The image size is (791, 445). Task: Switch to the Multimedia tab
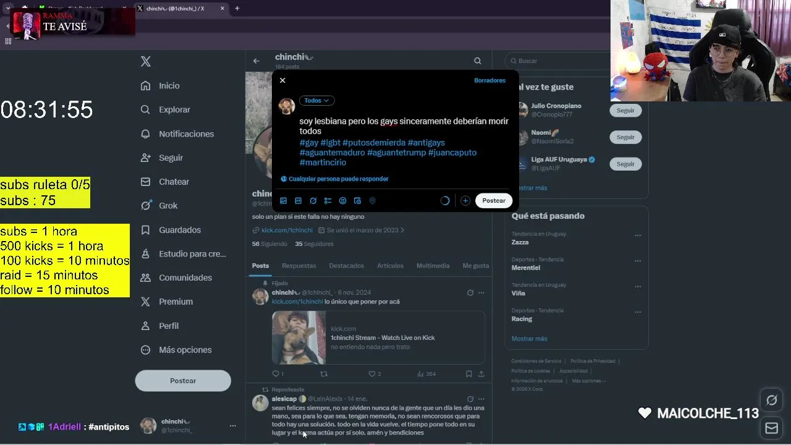pyautogui.click(x=433, y=266)
